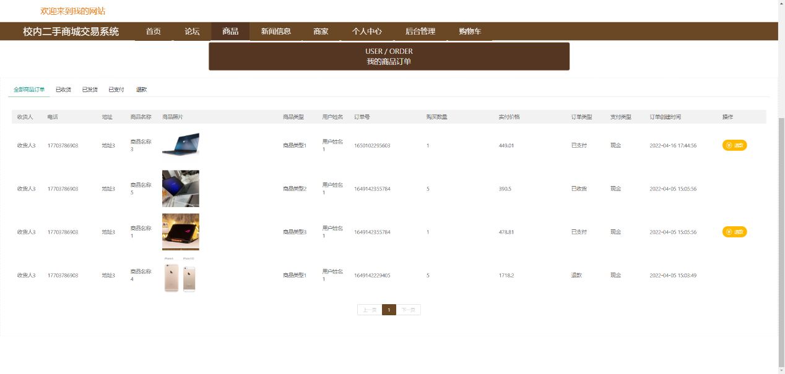The width and height of the screenshot is (785, 374).
Task: Click the 商品名称5 cell
Action: click(141, 189)
